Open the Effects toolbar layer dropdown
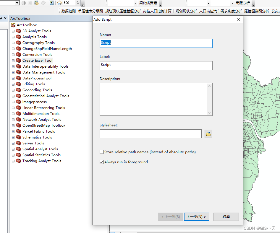Image resolution: width=280 pixels, height=233 pixels. [x=17, y=3]
